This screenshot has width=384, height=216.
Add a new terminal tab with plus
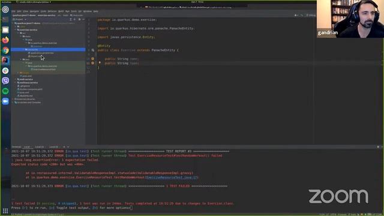pos(64,147)
